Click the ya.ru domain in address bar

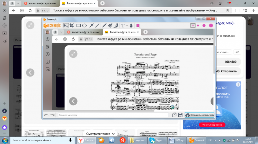point(45,10)
